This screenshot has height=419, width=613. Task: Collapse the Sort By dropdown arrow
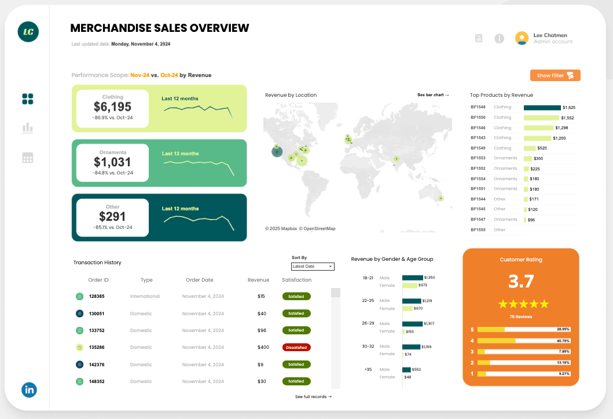pos(332,266)
